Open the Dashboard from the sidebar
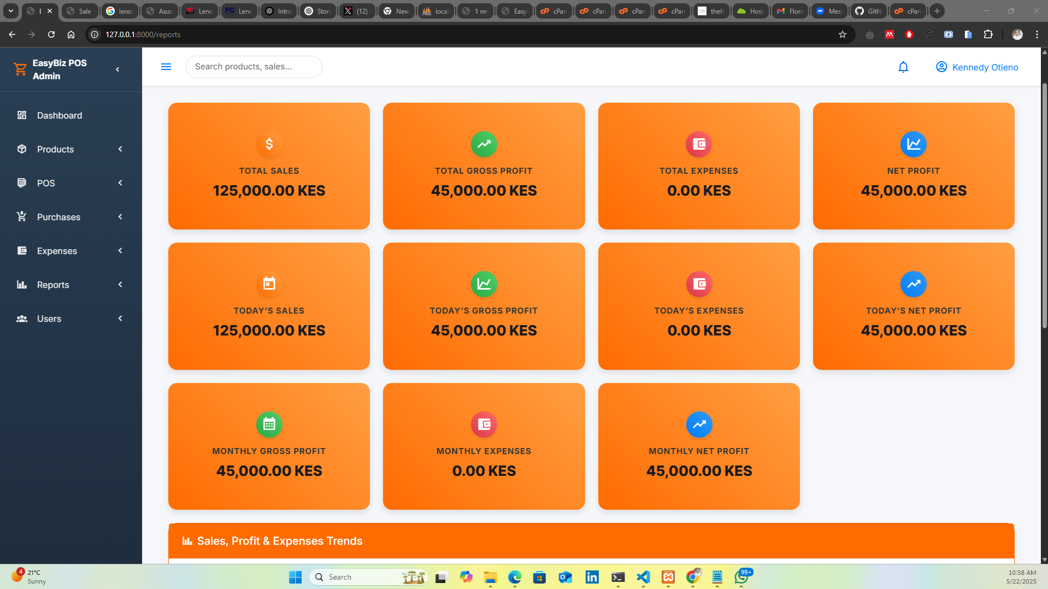1048x589 pixels. pyautogui.click(x=22, y=115)
